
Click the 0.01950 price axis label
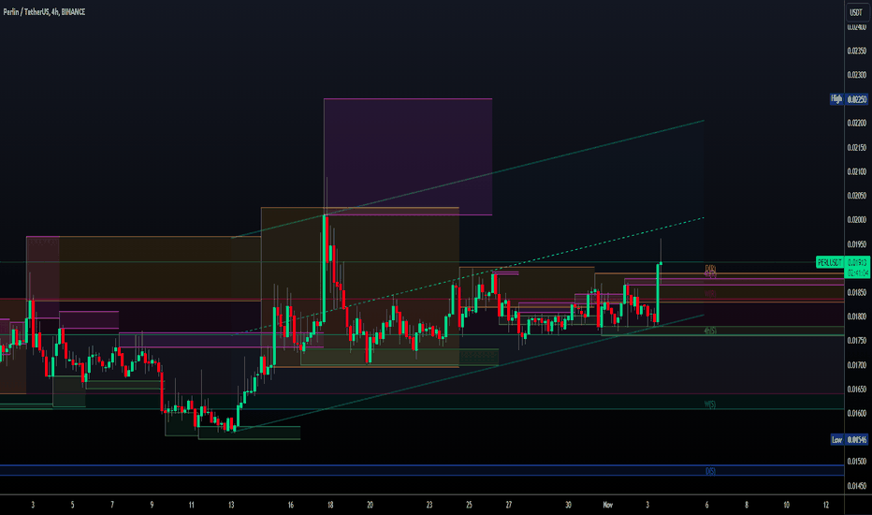point(856,244)
